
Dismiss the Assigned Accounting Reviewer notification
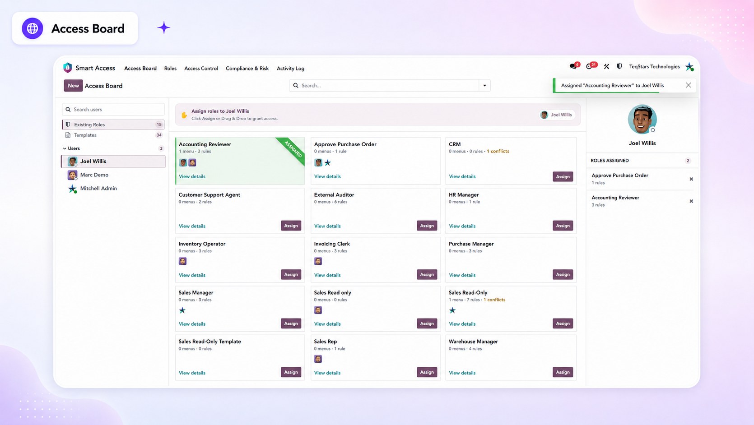[688, 85]
